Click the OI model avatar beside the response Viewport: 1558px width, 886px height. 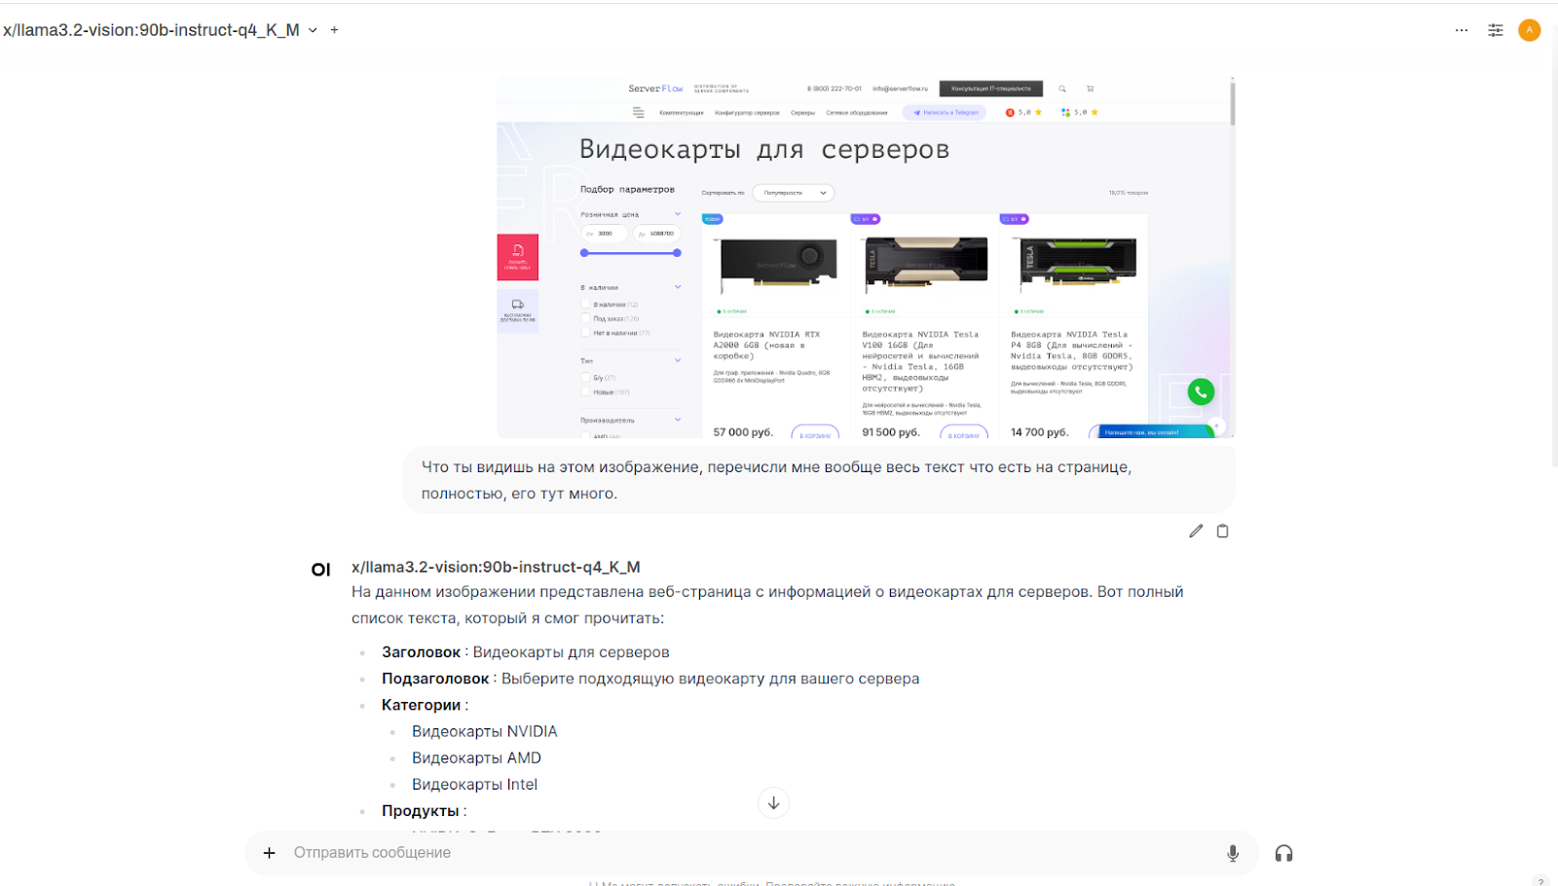[x=321, y=570]
